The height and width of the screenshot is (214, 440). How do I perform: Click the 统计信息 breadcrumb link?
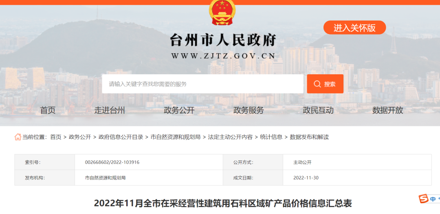[x=271, y=137]
